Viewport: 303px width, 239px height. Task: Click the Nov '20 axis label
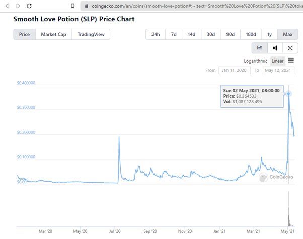click(x=185, y=231)
